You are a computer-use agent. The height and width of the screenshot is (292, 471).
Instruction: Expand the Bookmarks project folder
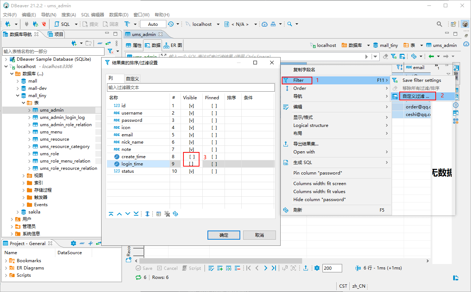click(x=6, y=261)
